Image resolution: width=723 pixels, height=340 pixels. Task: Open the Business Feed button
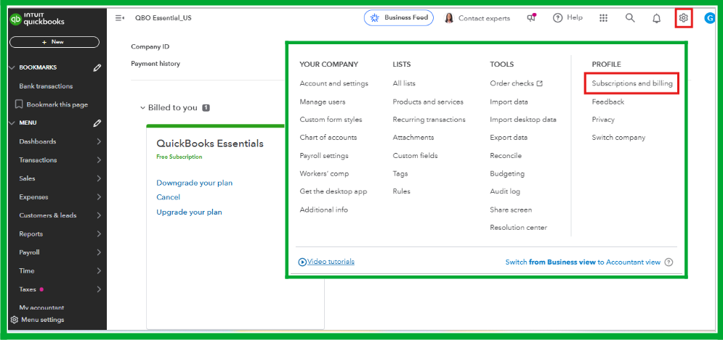398,18
